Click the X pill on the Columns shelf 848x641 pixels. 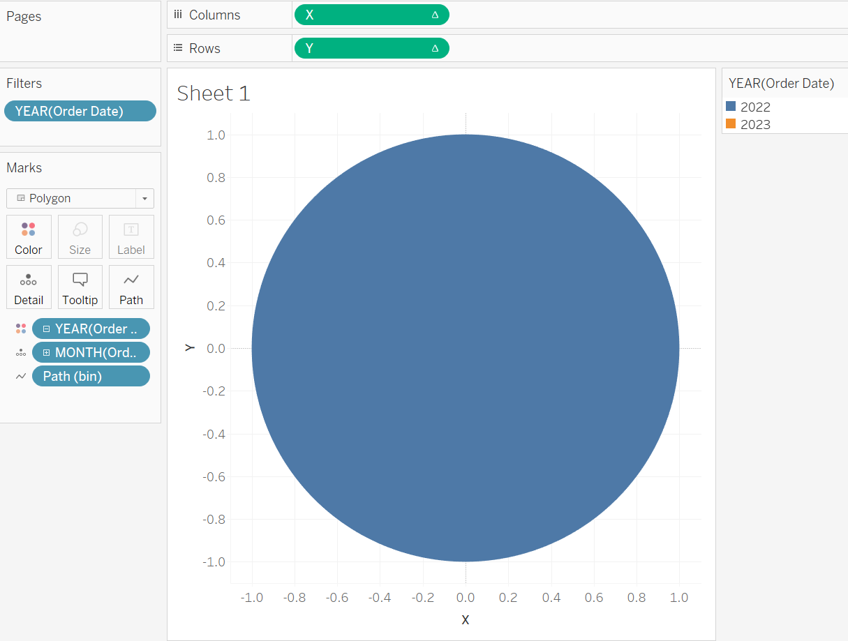click(371, 14)
